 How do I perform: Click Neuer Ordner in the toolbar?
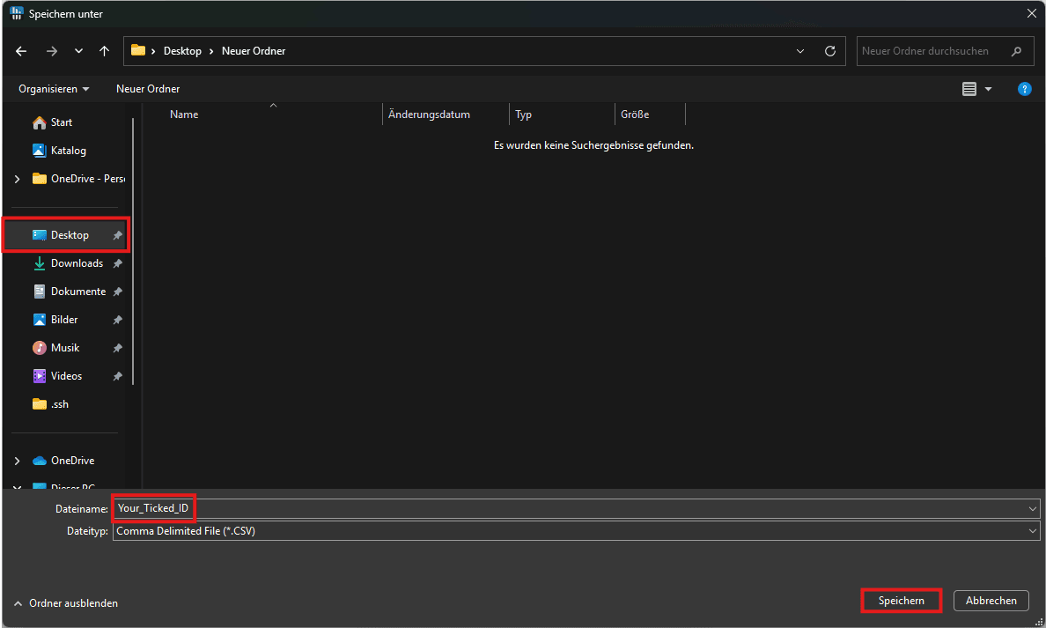(148, 89)
